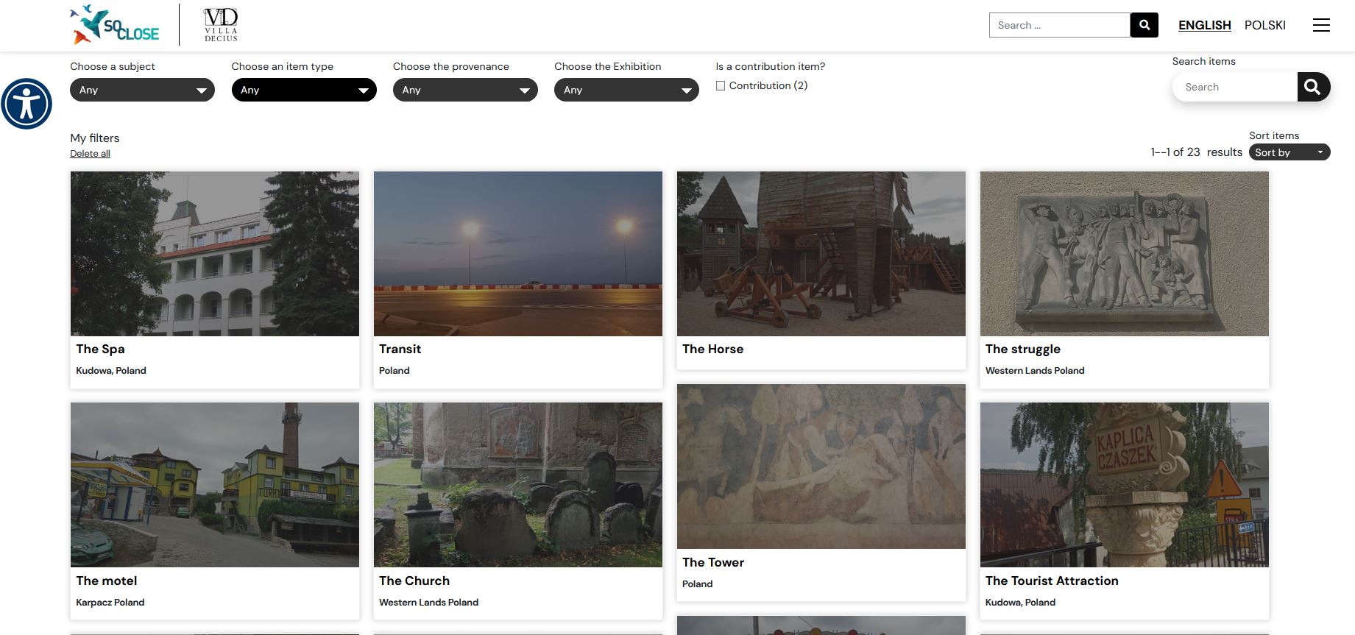
Task: Click 'Western Lands Poland' under The Church
Action: coord(428,602)
